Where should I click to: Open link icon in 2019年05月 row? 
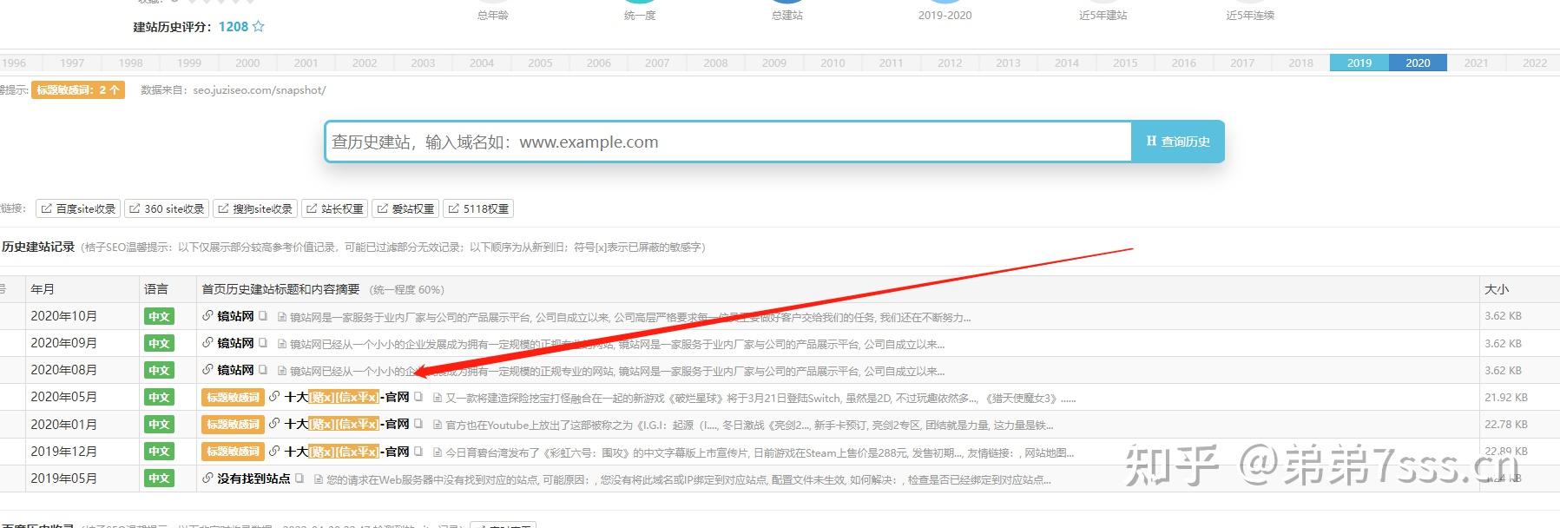(x=207, y=478)
